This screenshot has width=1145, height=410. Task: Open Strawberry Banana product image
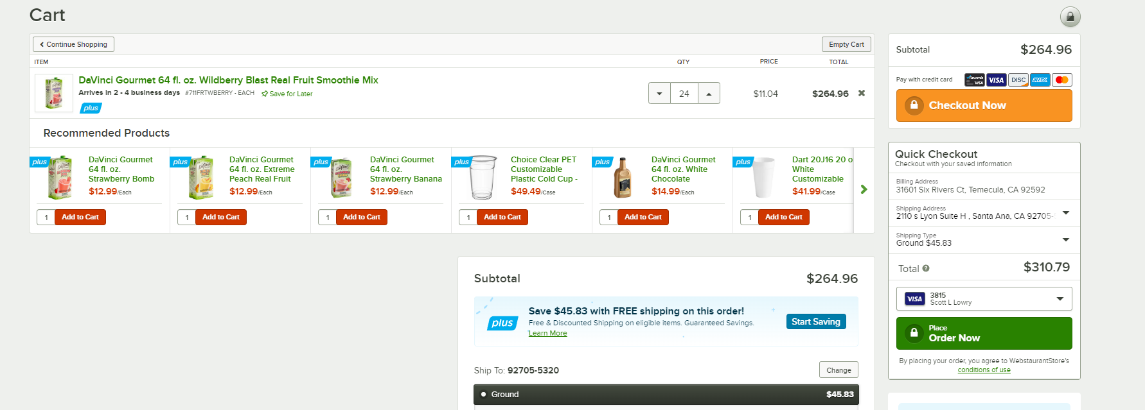coord(342,177)
